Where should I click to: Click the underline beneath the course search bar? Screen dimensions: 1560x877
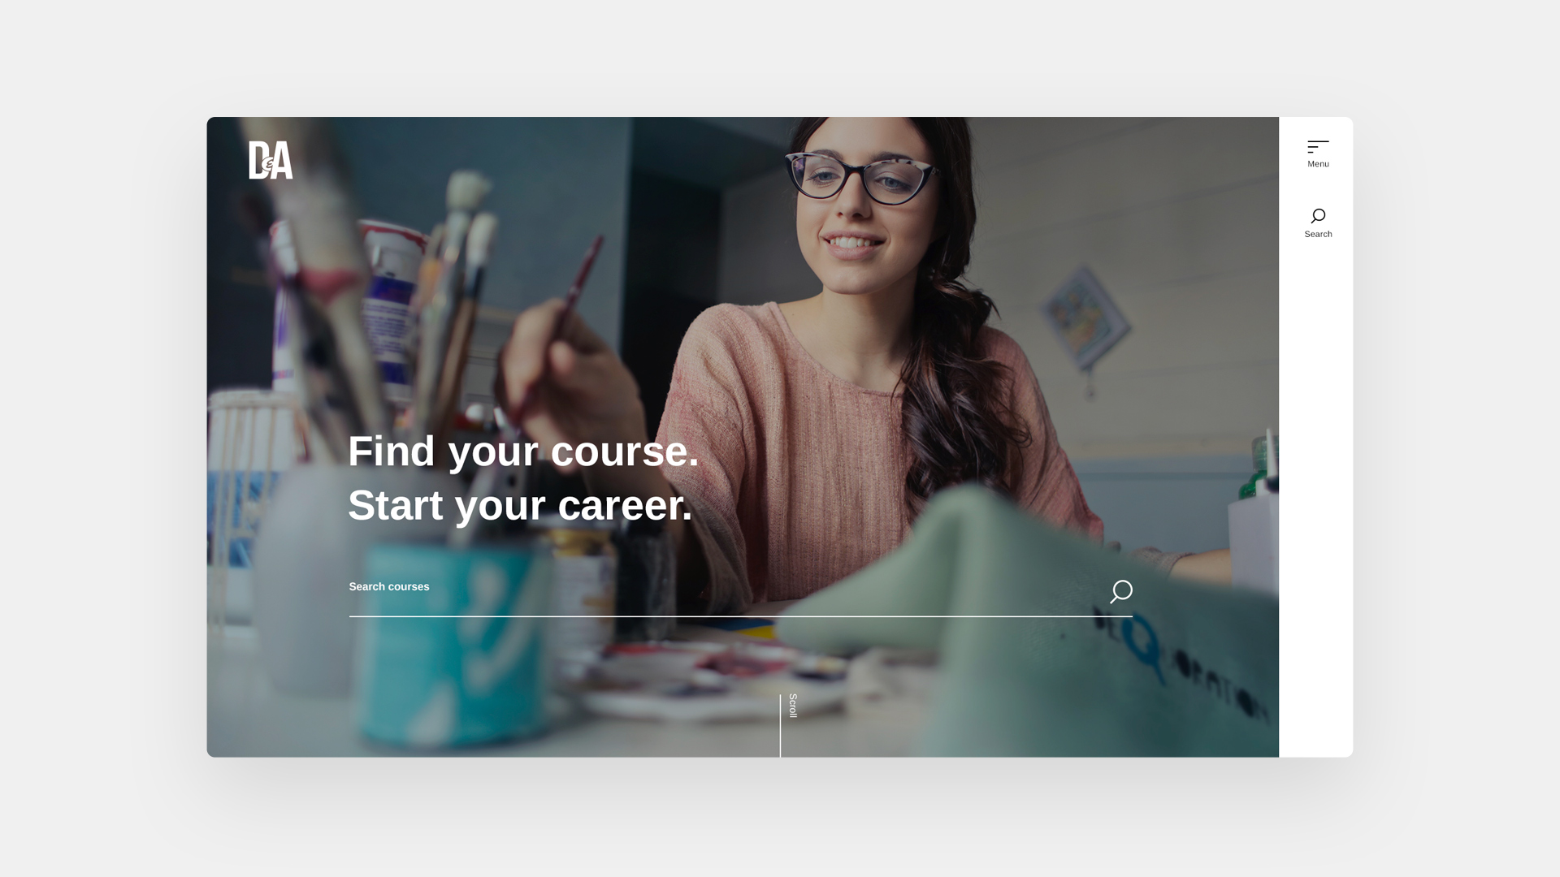740,616
